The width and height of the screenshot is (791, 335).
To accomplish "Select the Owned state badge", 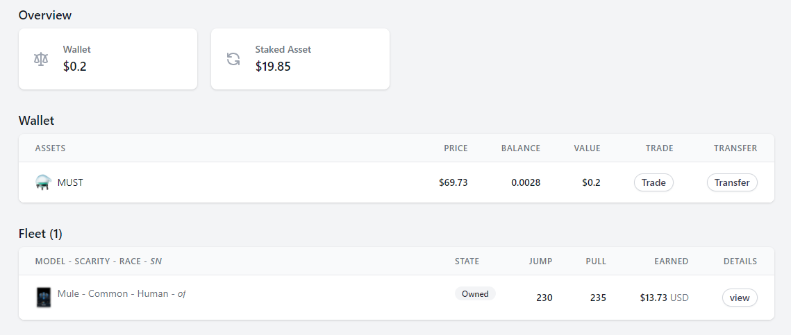I will [475, 293].
